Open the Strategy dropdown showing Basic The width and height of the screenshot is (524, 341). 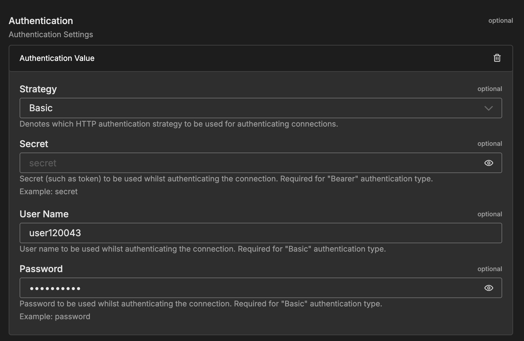pos(250,108)
